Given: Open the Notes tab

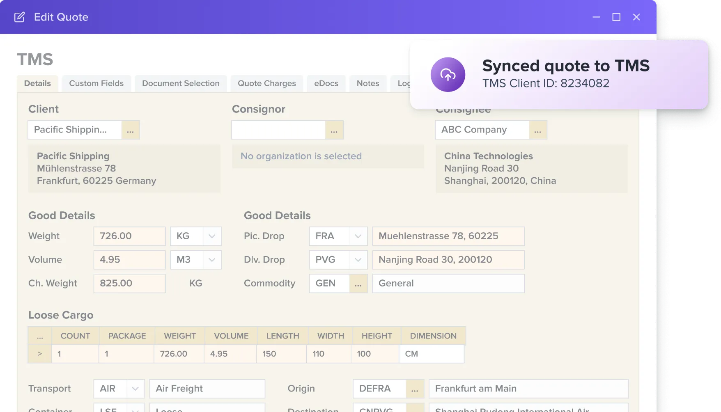Looking at the screenshot, I should (367, 83).
